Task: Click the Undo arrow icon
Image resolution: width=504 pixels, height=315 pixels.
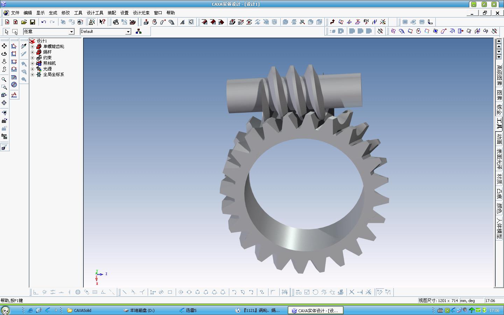Action: [44, 22]
